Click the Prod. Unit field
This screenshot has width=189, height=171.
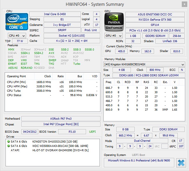[91, 30]
